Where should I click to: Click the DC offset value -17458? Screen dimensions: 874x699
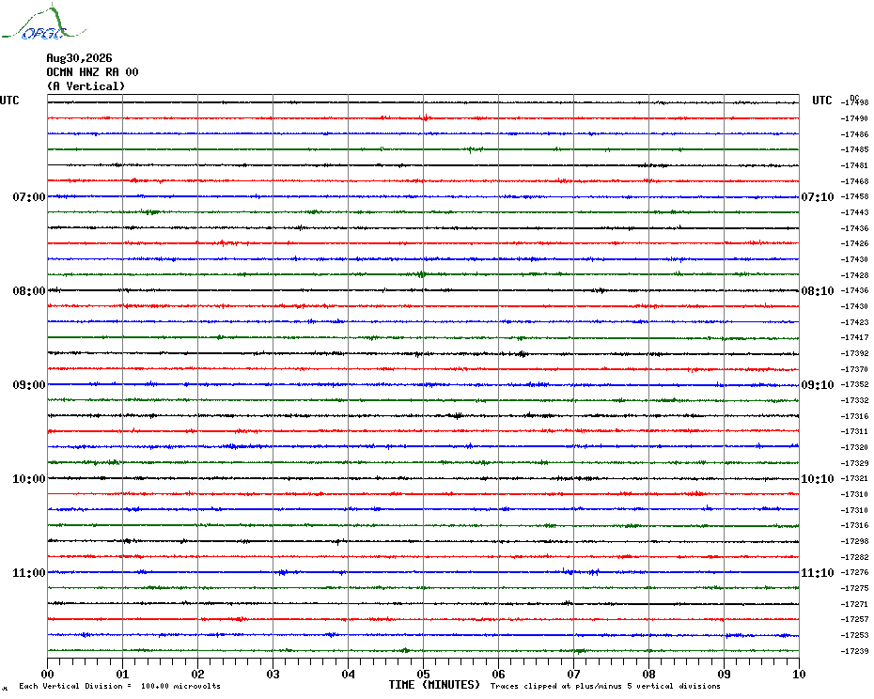(854, 196)
